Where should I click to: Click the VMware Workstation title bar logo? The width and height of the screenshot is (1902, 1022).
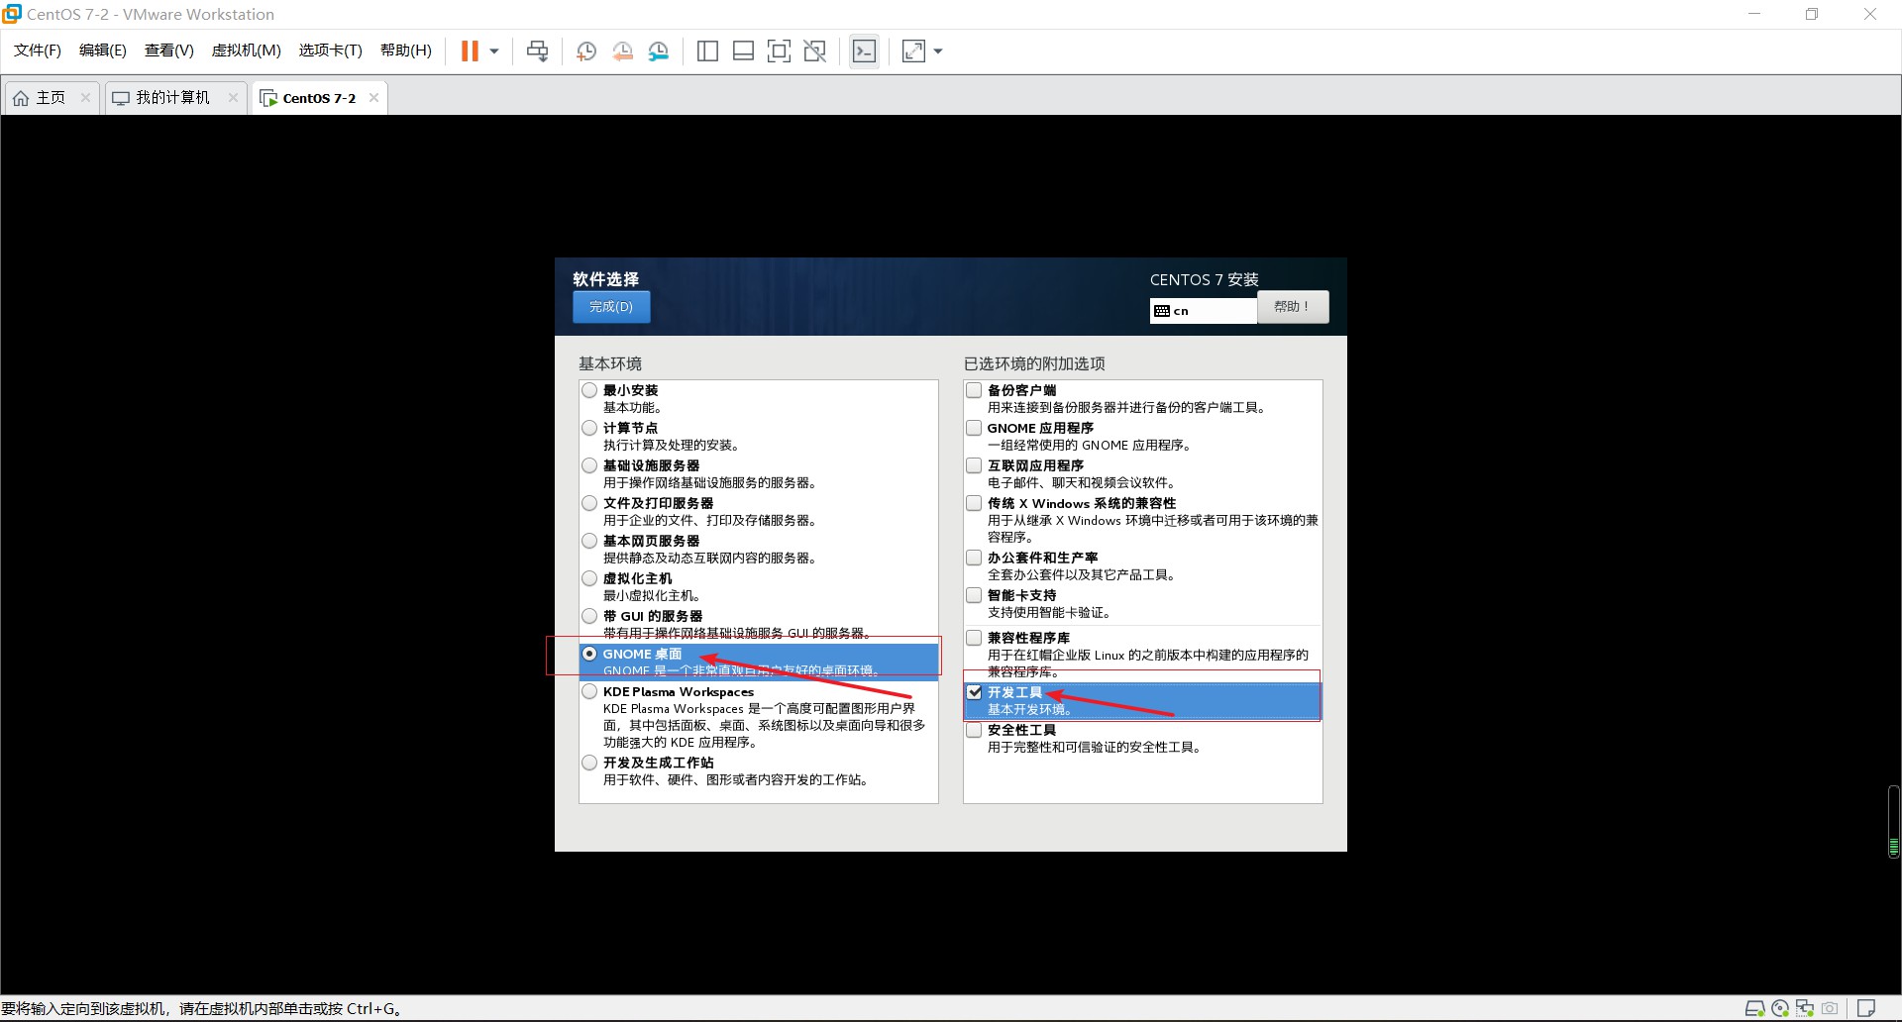tap(12, 14)
